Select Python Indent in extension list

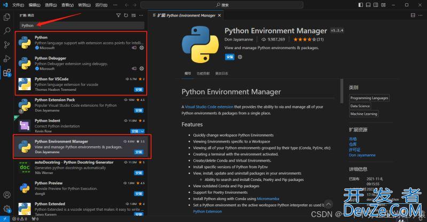81,126
